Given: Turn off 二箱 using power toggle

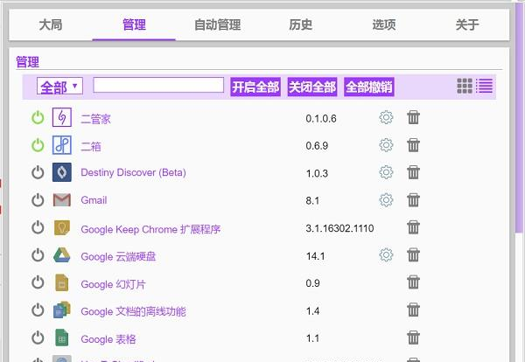Looking at the screenshot, I should coord(38,145).
